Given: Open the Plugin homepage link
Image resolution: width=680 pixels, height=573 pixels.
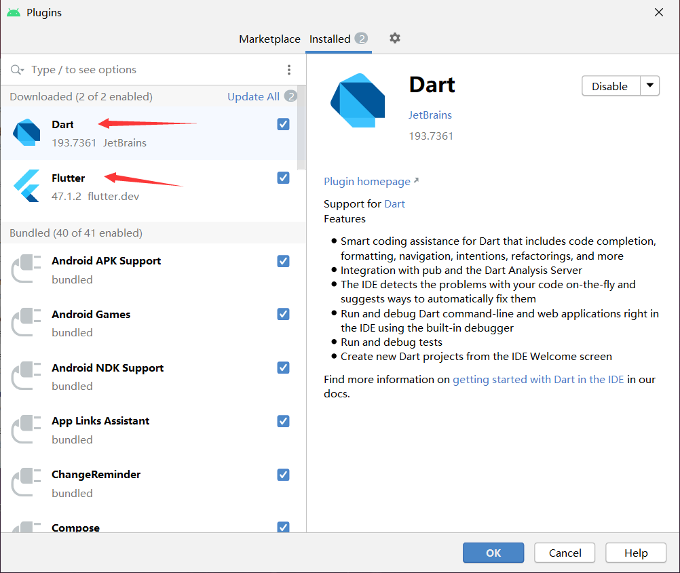Looking at the screenshot, I should pos(371,181).
